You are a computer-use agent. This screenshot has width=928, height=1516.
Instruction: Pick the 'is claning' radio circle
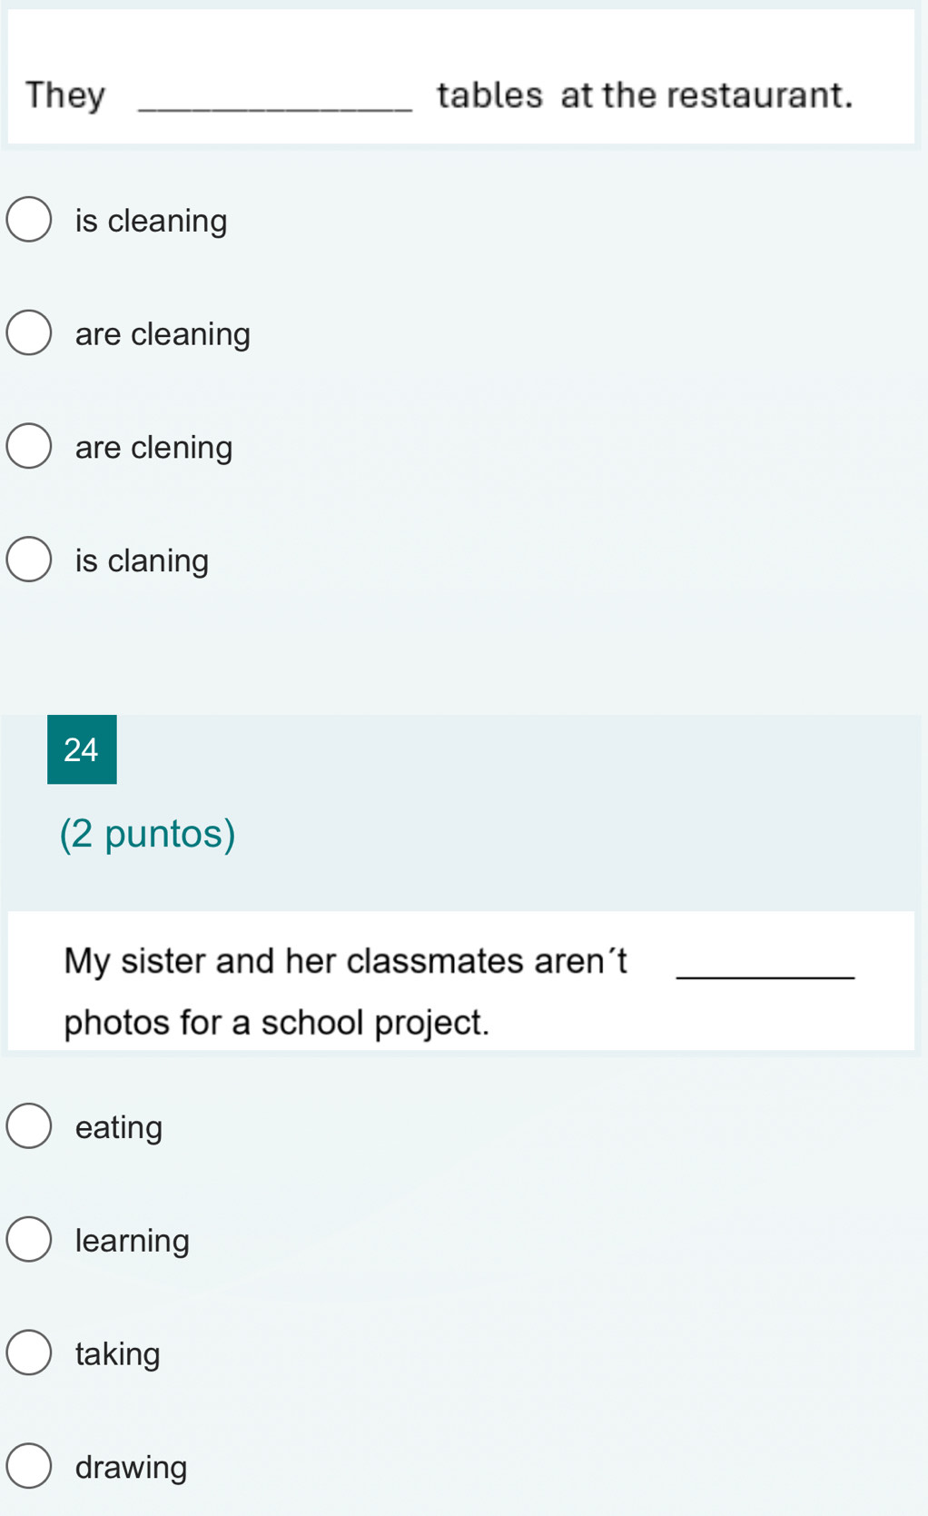coord(29,560)
